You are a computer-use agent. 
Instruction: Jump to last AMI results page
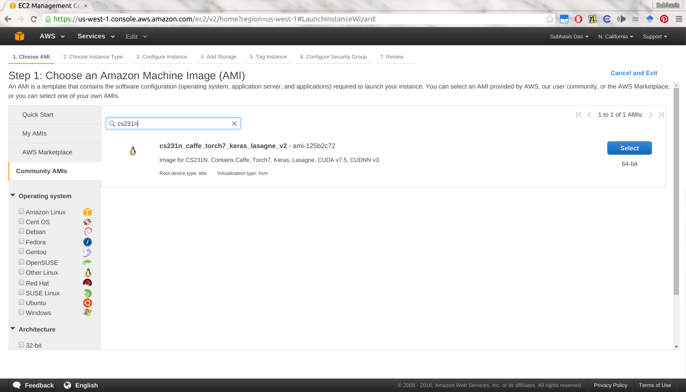661,115
